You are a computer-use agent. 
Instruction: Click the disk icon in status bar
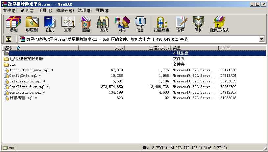tap(5, 148)
